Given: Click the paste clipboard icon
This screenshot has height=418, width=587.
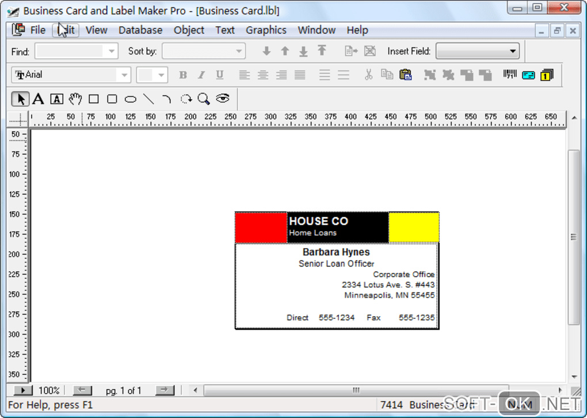Looking at the screenshot, I should click(x=406, y=74).
